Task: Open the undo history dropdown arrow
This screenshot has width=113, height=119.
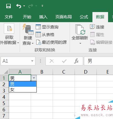Action: click(24, 6)
